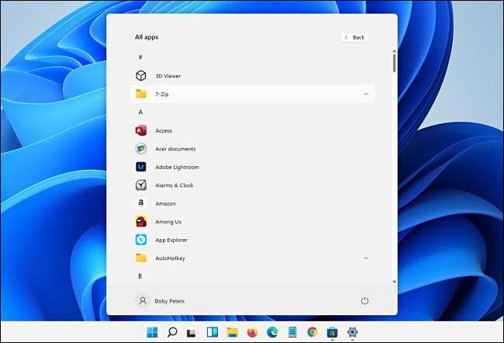The height and width of the screenshot is (343, 504).
Task: Click the power button icon
Action: [x=364, y=301]
